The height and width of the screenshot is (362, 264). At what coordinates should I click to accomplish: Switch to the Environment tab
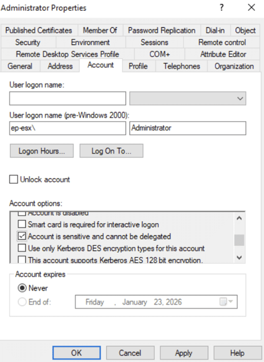click(90, 42)
